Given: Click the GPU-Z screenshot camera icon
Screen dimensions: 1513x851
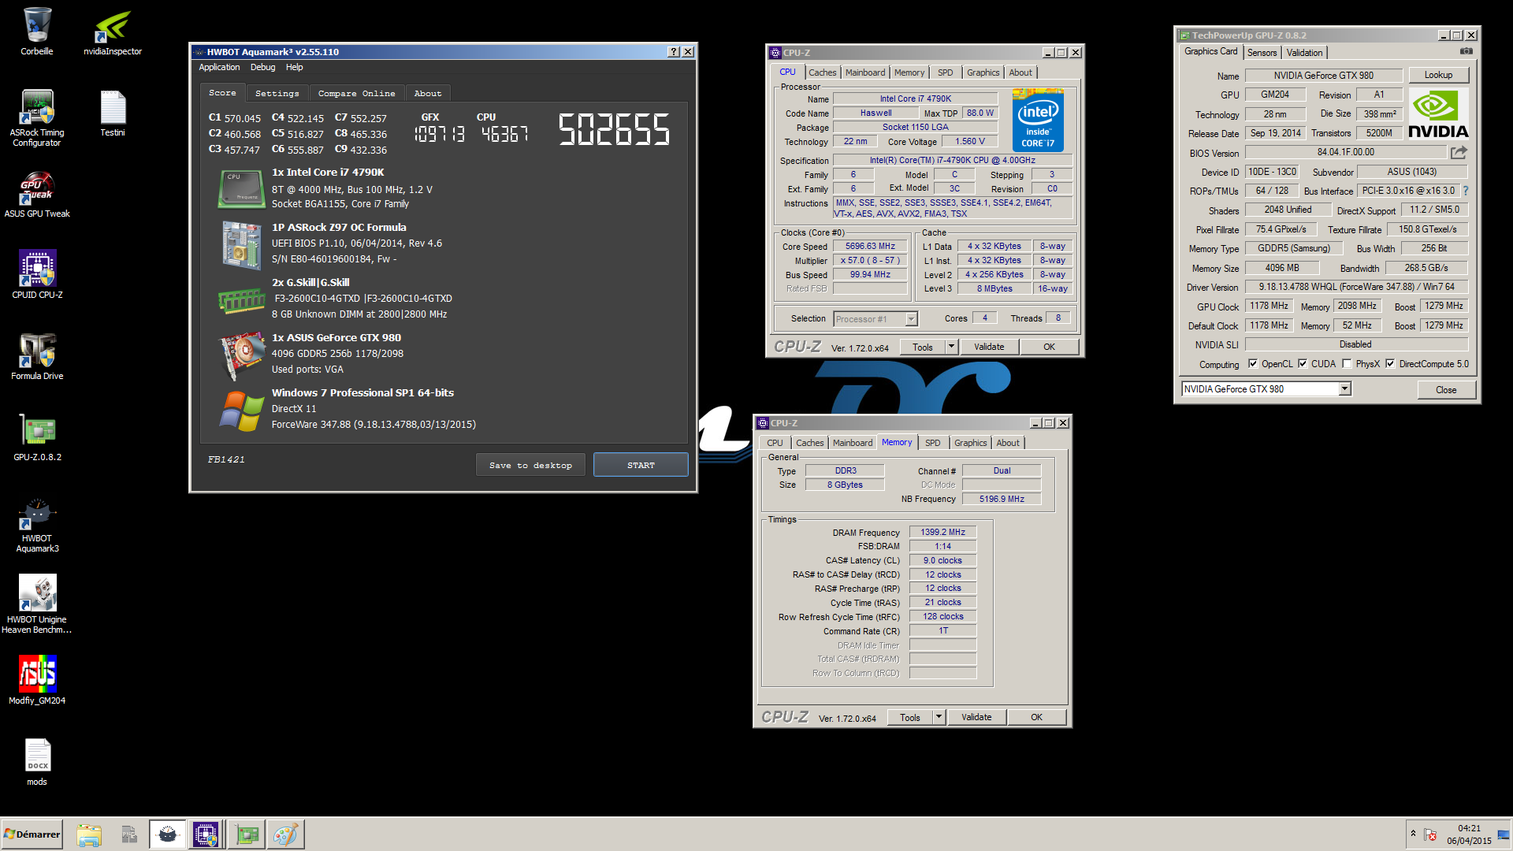Looking at the screenshot, I should (x=1466, y=52).
